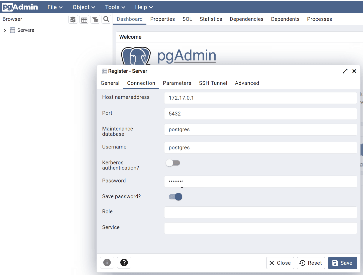This screenshot has width=363, height=275.
Task: Click the Username field
Action: pos(260,148)
